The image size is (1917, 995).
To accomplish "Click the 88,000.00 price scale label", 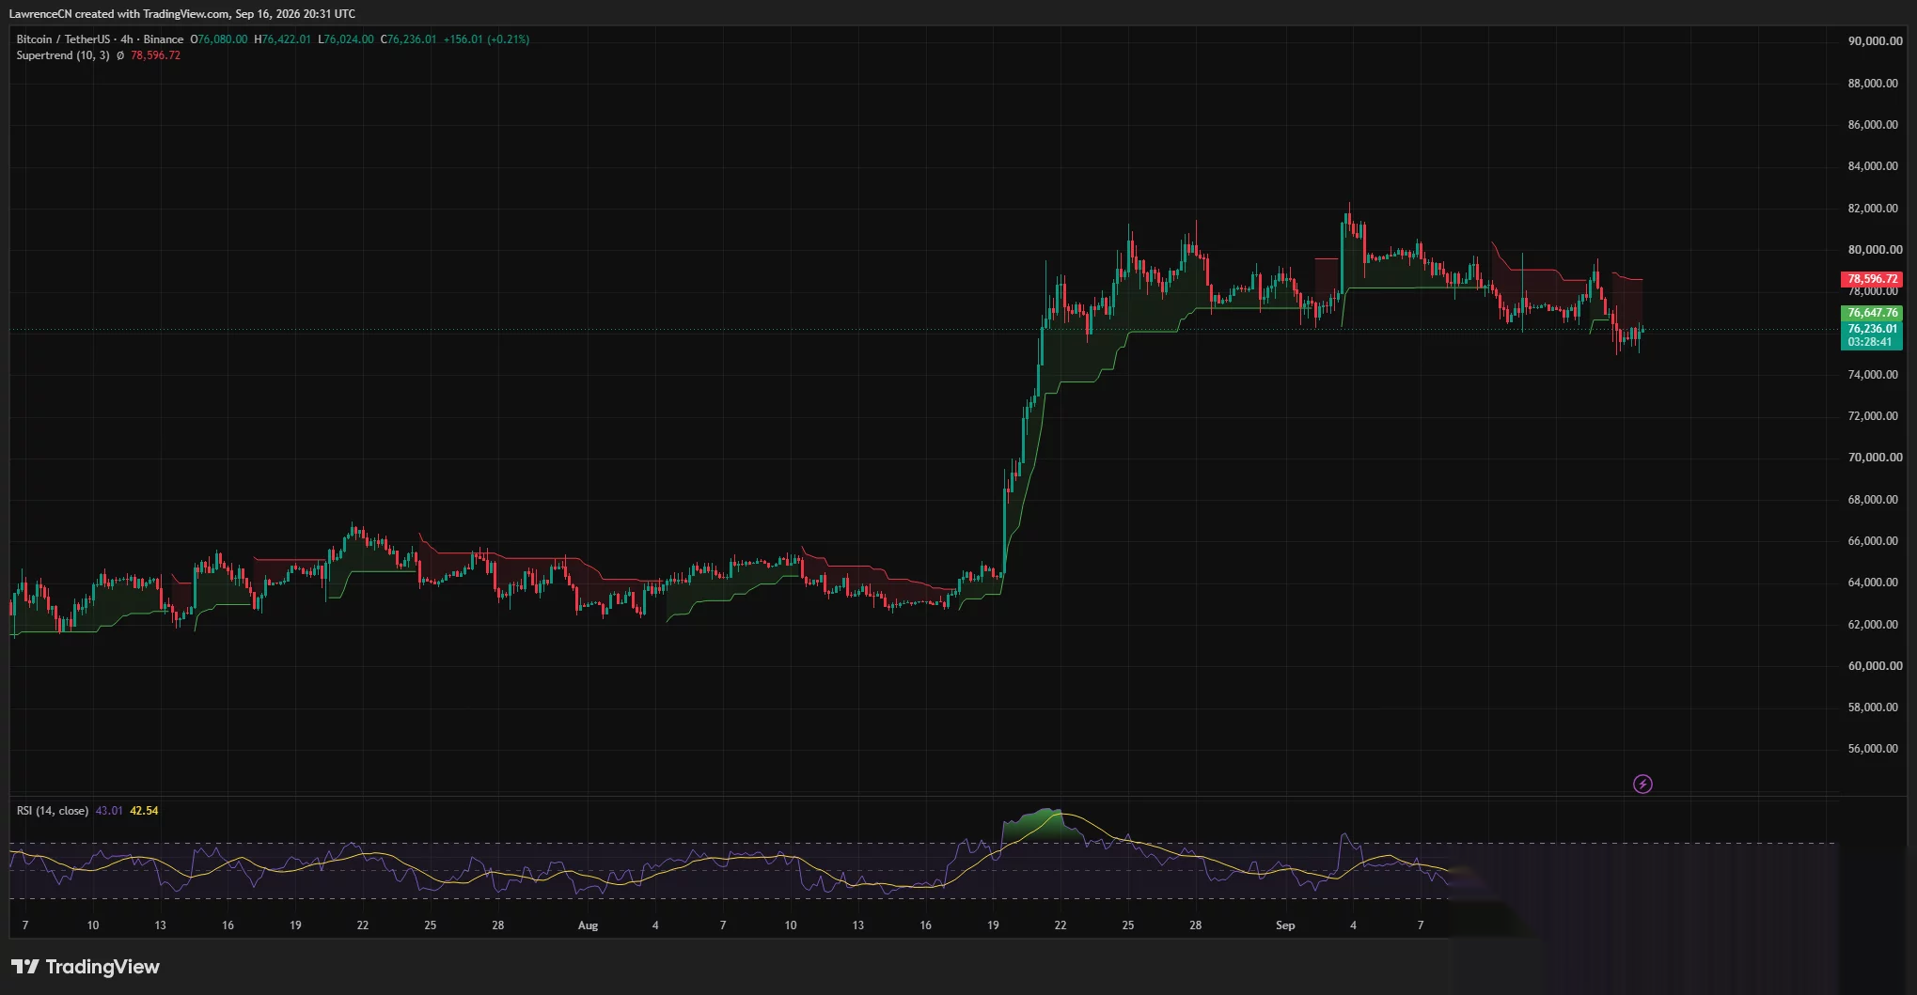I will pyautogui.click(x=1875, y=84).
